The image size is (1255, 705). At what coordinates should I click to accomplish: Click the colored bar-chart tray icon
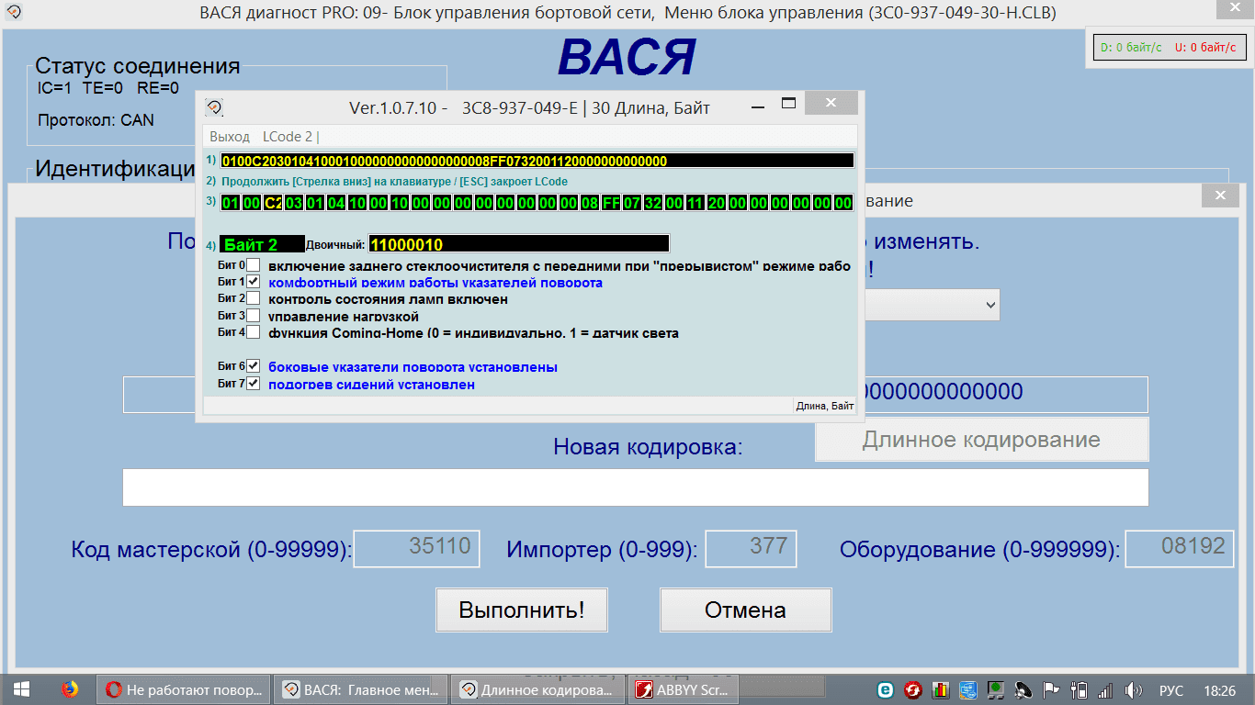pyautogui.click(x=941, y=690)
